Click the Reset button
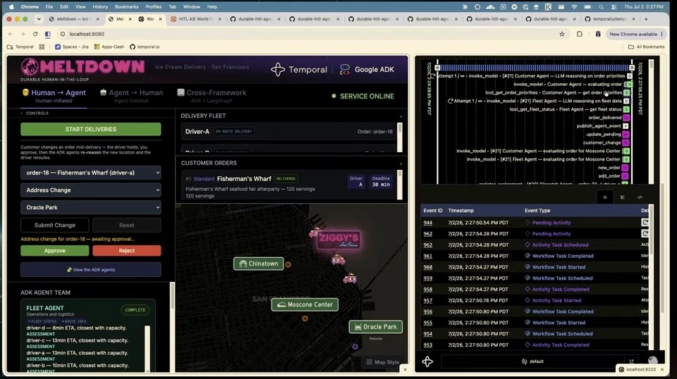This screenshot has width=677, height=379. (126, 225)
